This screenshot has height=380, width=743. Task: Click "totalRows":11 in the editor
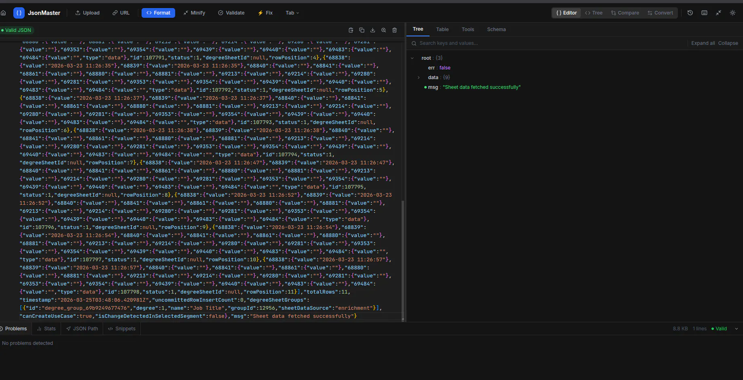[x=326, y=292]
